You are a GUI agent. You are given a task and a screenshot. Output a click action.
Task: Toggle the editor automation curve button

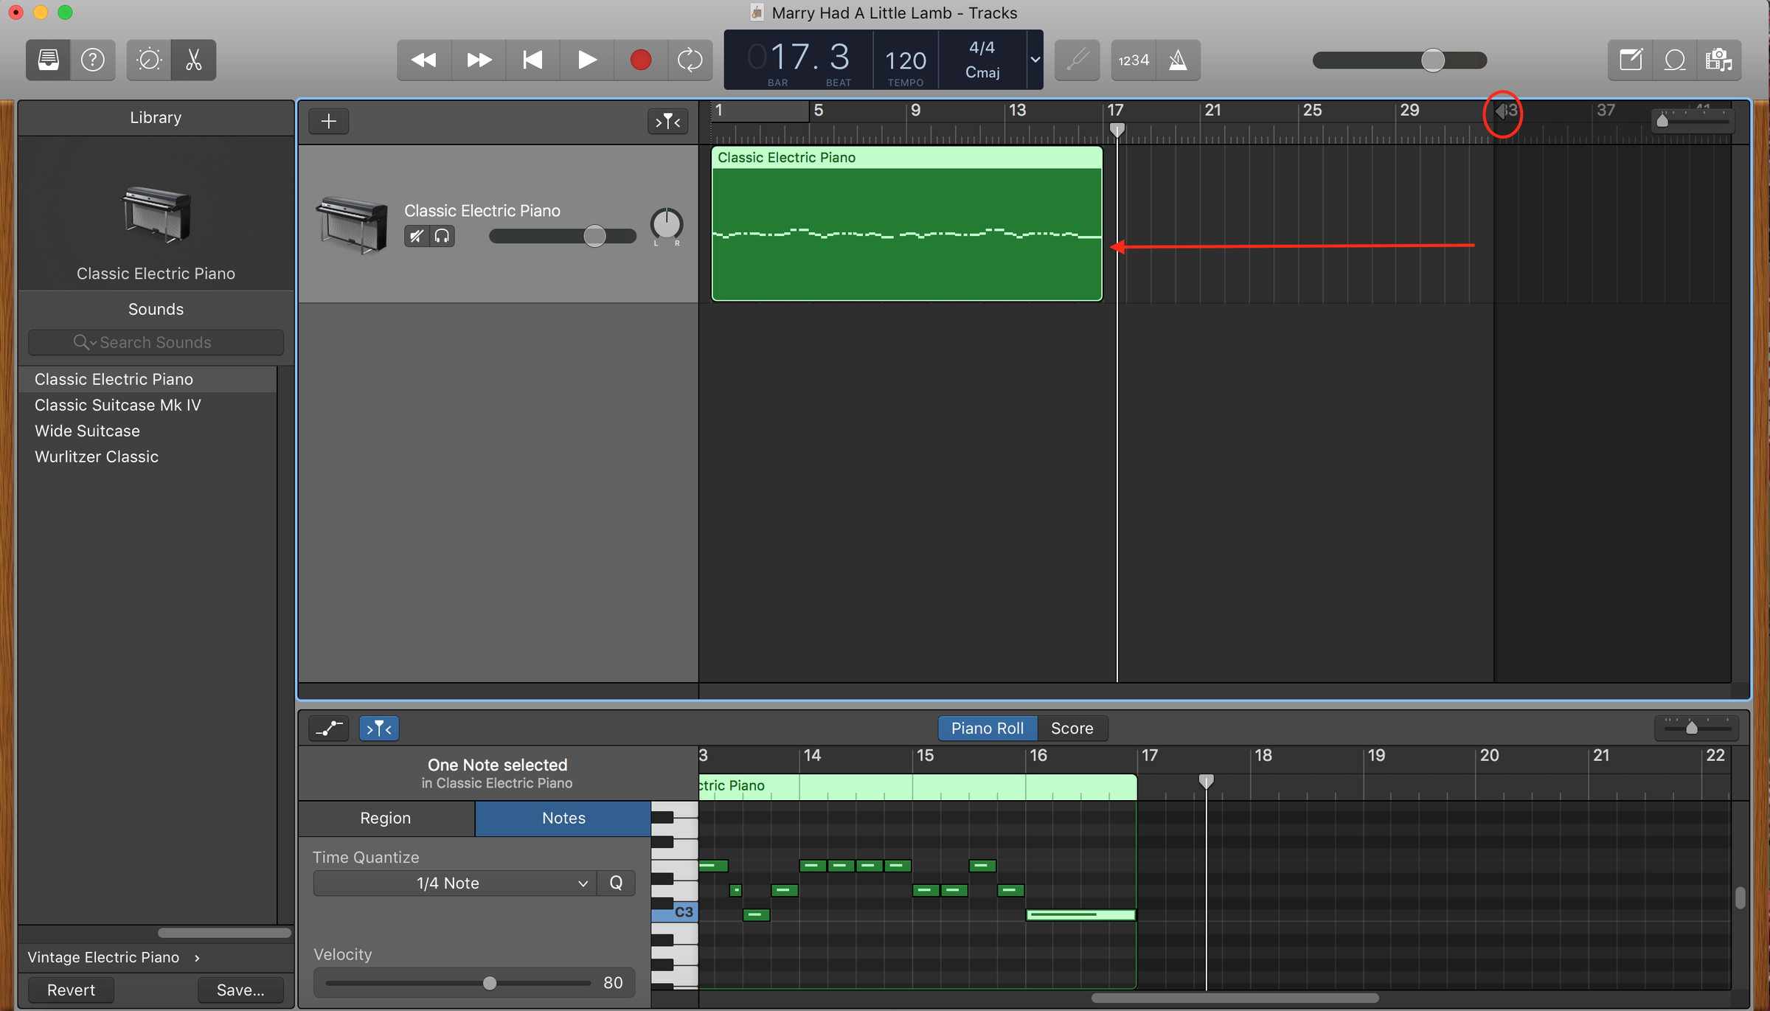pyautogui.click(x=329, y=729)
